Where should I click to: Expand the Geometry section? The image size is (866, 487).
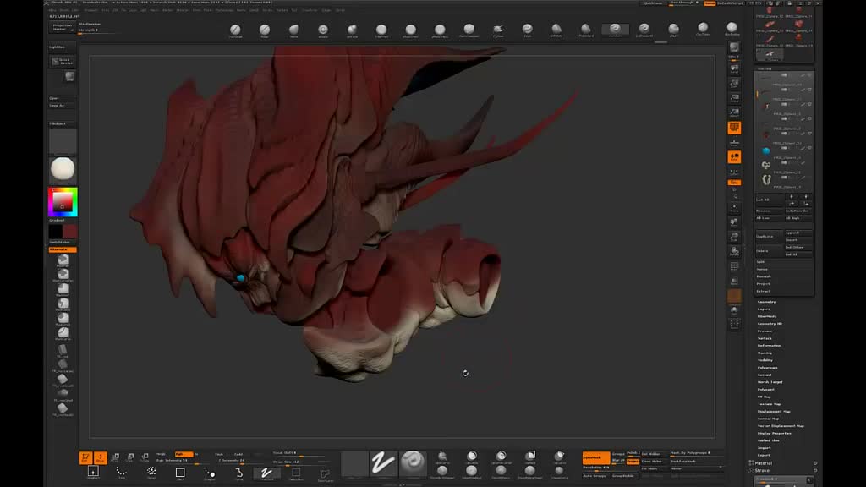[x=766, y=302]
